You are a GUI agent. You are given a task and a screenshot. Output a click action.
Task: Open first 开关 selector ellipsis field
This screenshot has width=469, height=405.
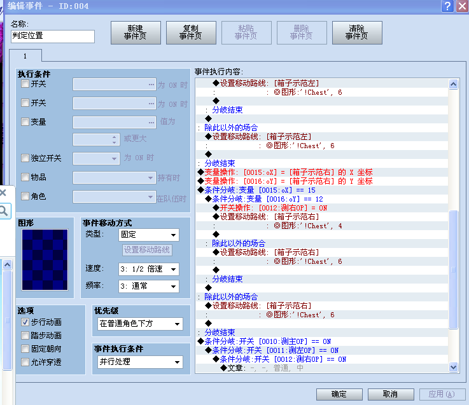point(115,85)
